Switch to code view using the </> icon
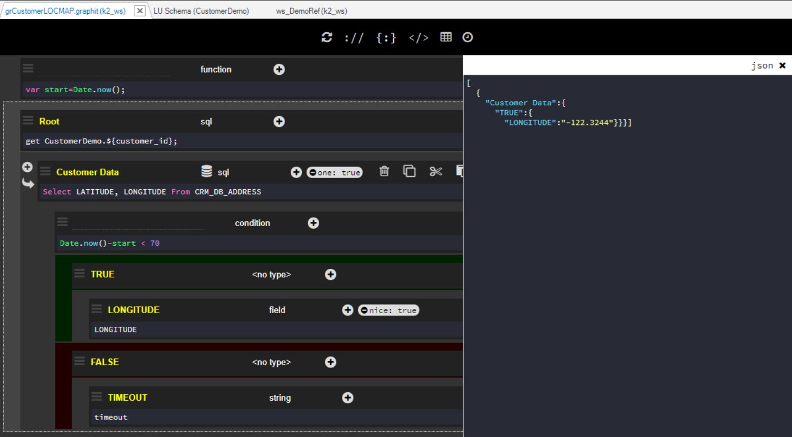This screenshot has height=437, width=792. click(418, 37)
